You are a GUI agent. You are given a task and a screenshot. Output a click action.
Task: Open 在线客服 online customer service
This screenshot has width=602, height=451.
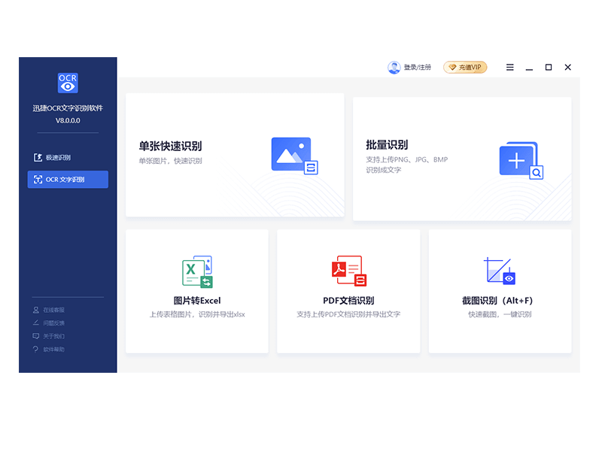pos(51,309)
